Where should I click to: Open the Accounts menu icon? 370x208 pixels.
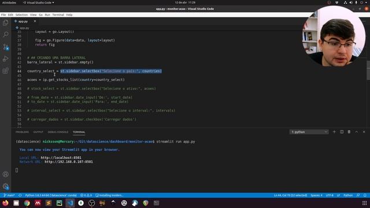click(5, 174)
